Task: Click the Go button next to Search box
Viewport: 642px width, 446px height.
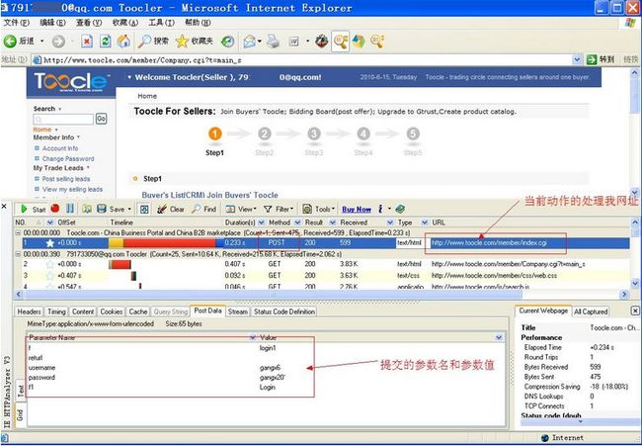Action: click(x=101, y=119)
